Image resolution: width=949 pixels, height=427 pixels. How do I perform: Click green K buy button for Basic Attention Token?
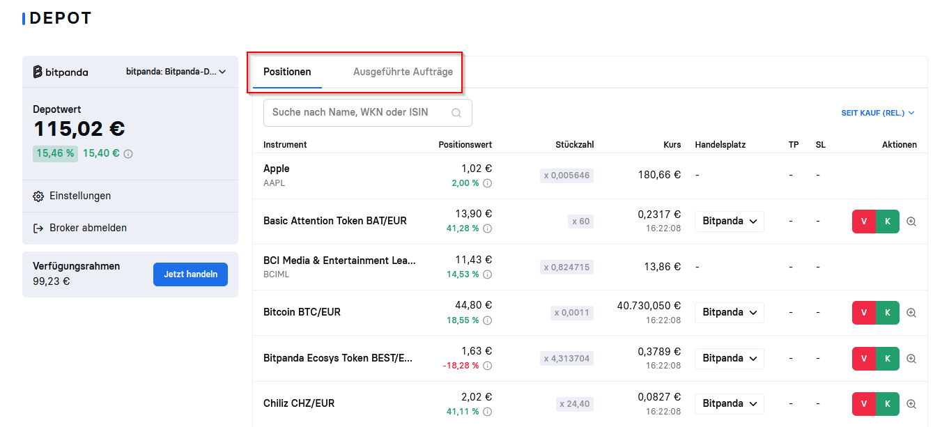click(888, 222)
